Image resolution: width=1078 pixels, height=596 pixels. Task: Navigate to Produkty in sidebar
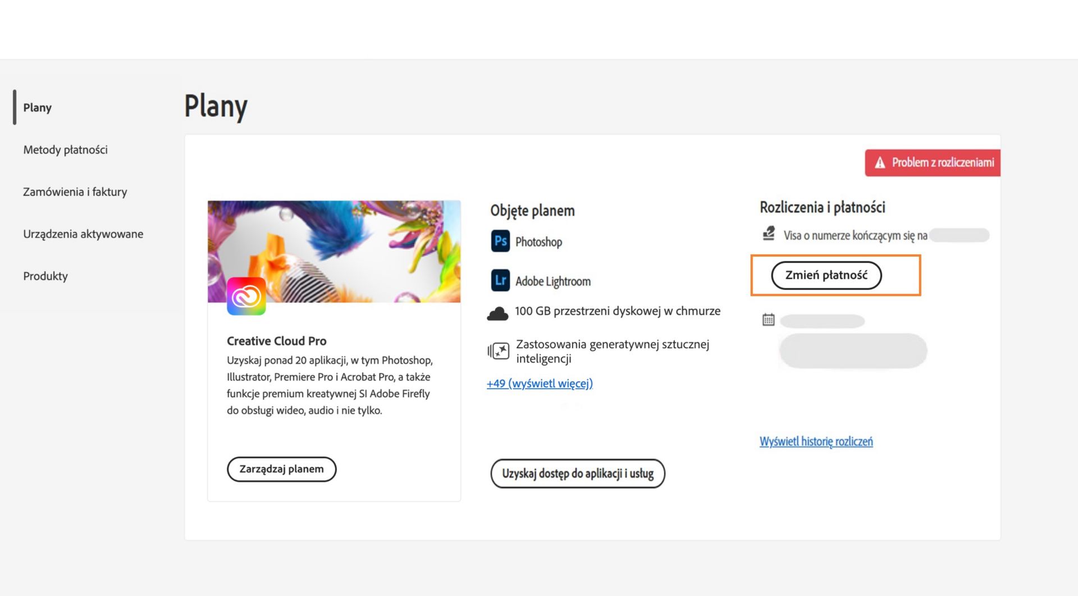[x=45, y=276]
